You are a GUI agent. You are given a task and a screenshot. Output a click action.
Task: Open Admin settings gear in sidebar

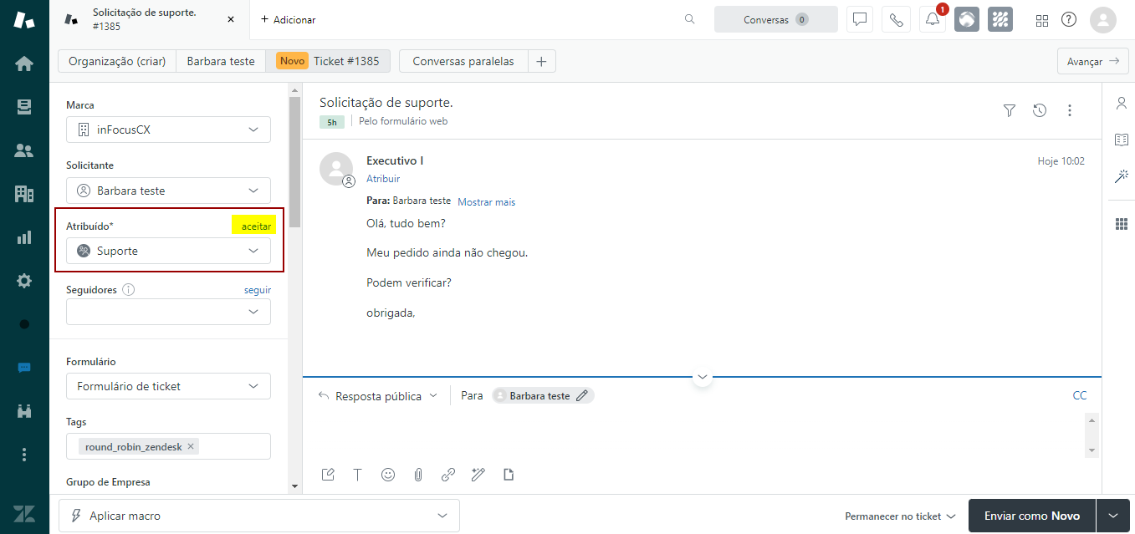tap(24, 281)
